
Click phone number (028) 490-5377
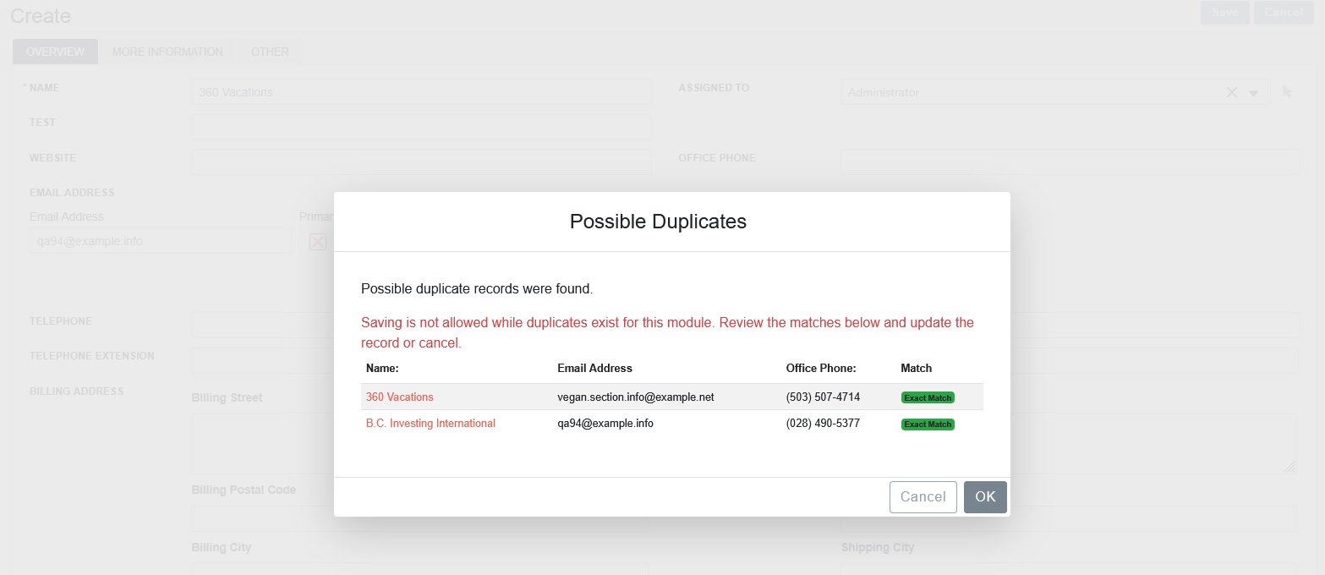[823, 423]
